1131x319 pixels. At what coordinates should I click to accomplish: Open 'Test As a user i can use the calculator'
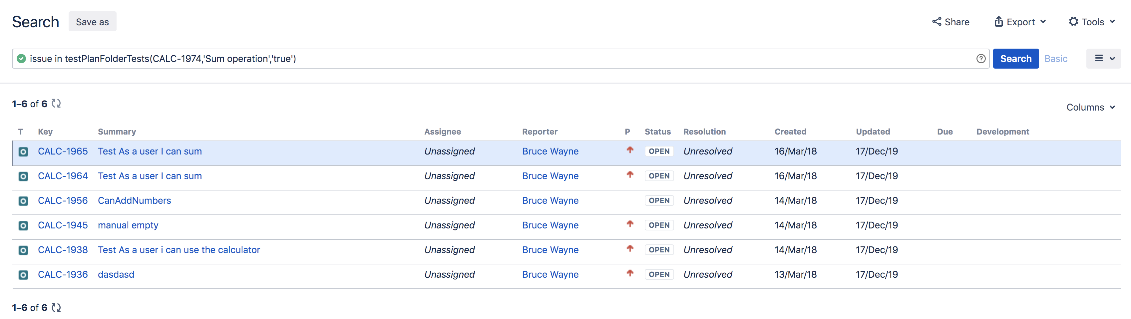[179, 250]
